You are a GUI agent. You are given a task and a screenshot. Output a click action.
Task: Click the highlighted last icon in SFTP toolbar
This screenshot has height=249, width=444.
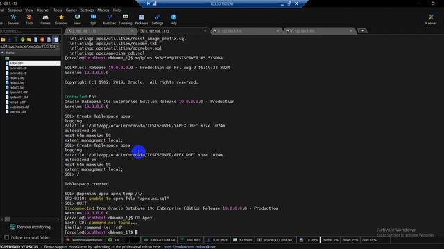click(x=55, y=39)
